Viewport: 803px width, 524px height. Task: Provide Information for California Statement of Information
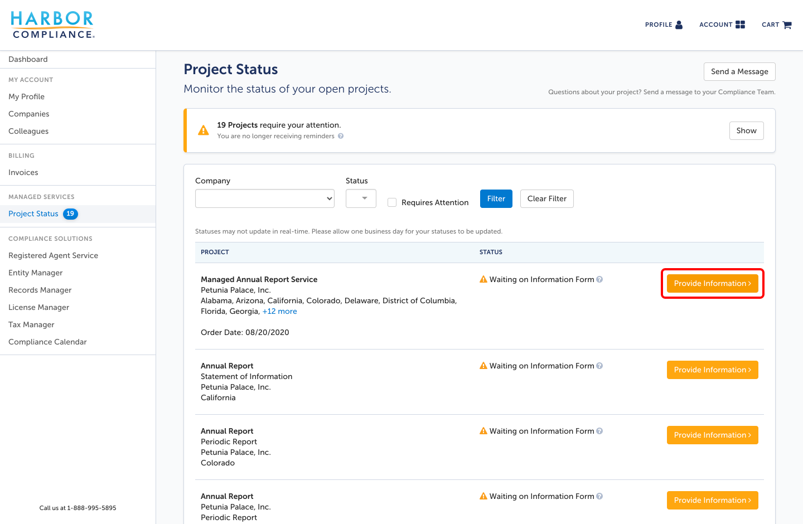713,370
